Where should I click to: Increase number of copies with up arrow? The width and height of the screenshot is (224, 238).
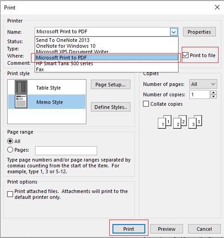tap(214, 93)
